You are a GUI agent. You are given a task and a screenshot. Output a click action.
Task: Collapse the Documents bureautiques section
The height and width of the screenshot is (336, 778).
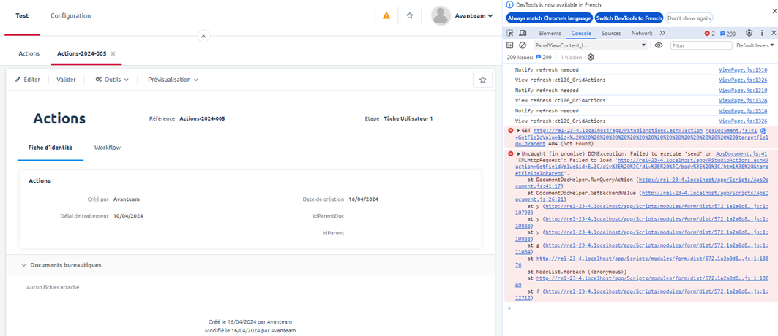(23, 265)
